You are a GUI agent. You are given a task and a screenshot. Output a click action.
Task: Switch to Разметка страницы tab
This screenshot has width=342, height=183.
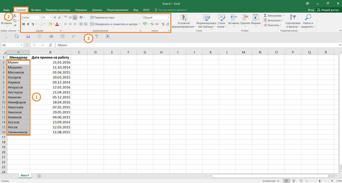(58, 10)
